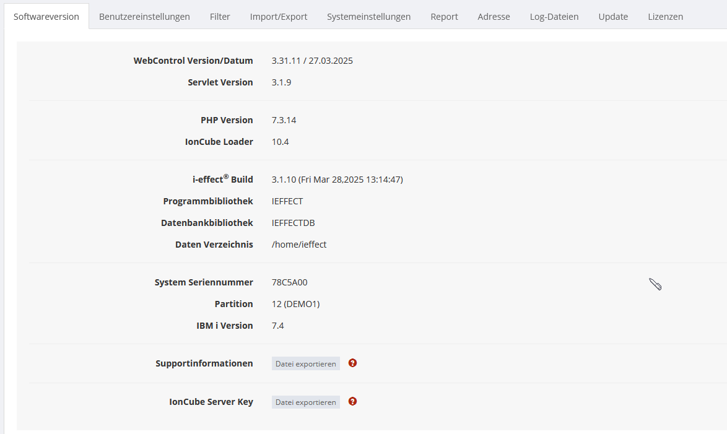Click help icon next to Supportinformationen export
Image resolution: width=727 pixels, height=434 pixels.
tap(352, 363)
